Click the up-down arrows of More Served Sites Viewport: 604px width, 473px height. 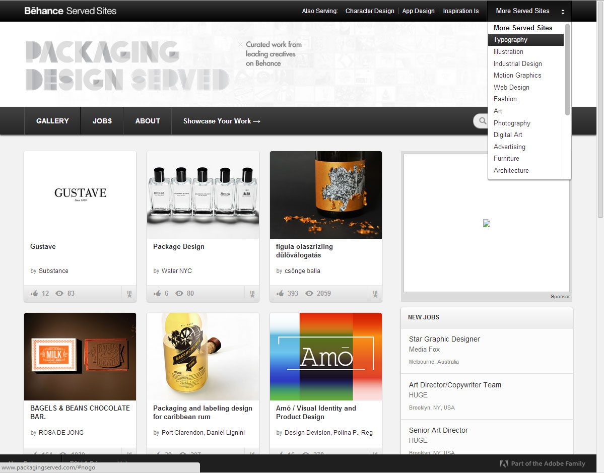(563, 12)
